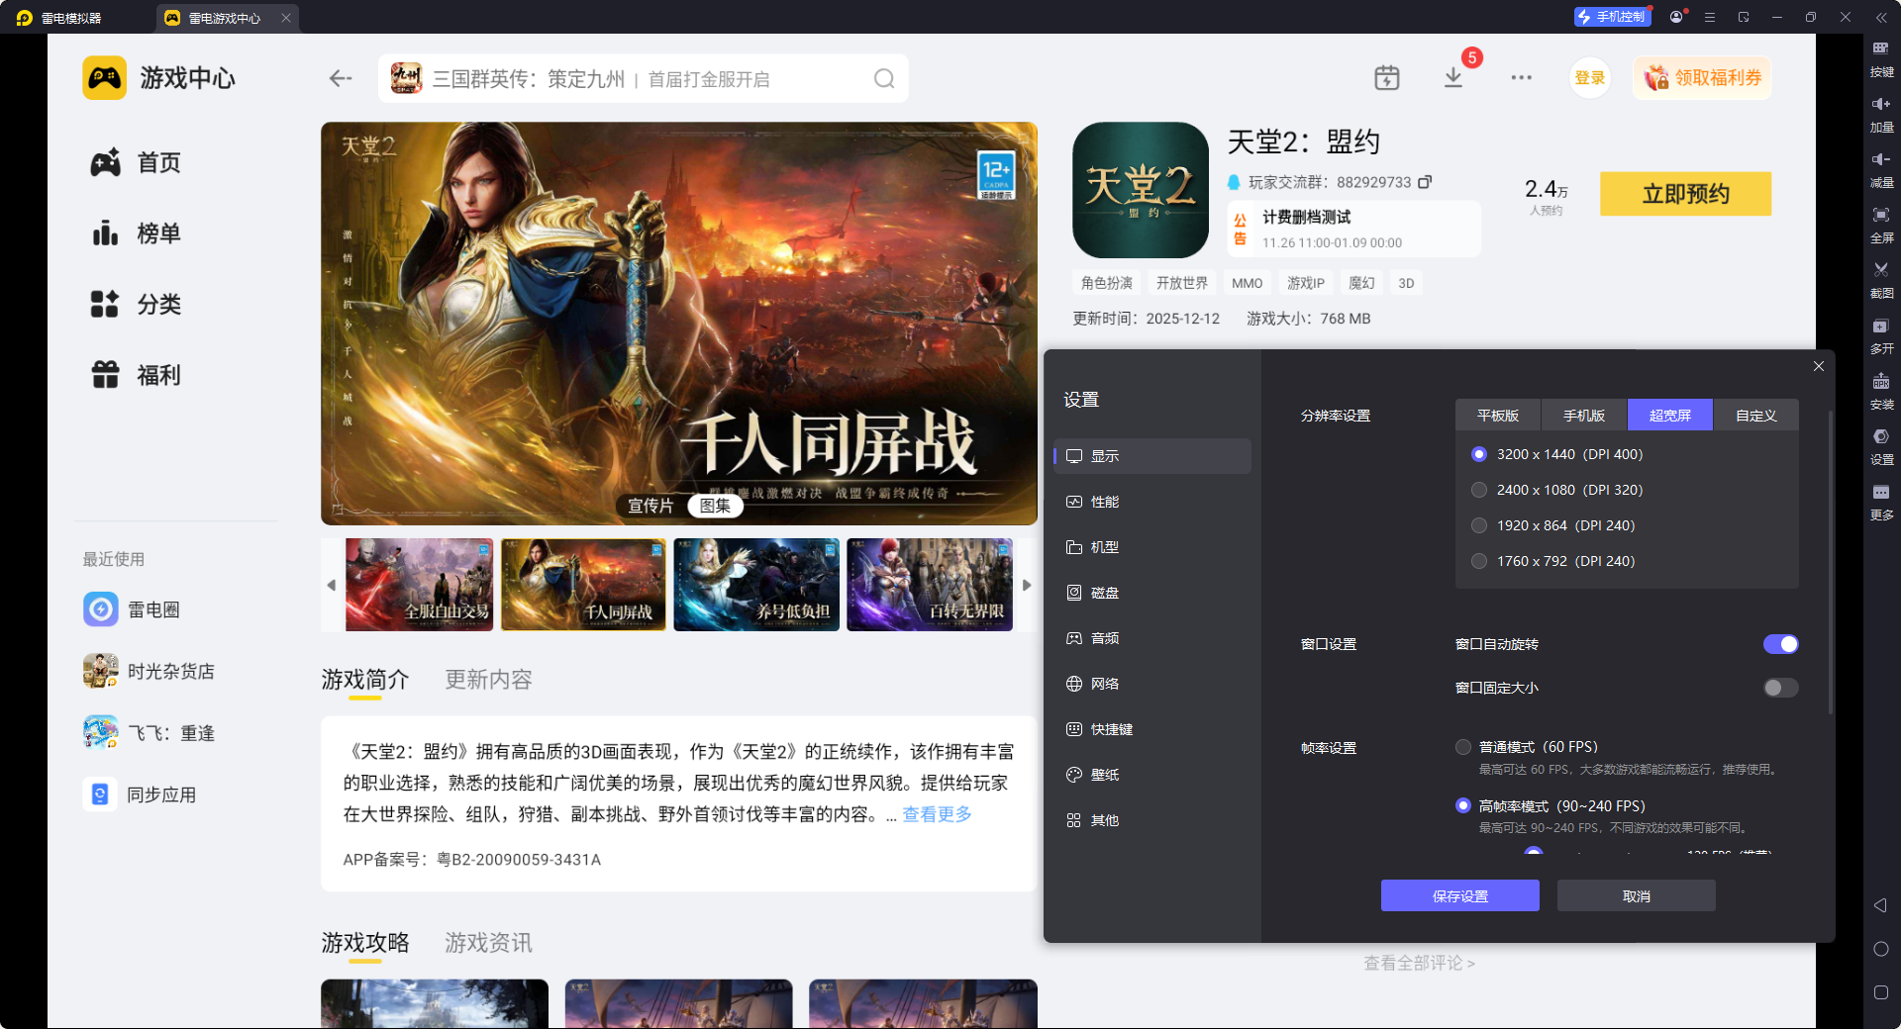Click 取消 button in settings
This screenshot has width=1901, height=1029.
click(x=1637, y=895)
